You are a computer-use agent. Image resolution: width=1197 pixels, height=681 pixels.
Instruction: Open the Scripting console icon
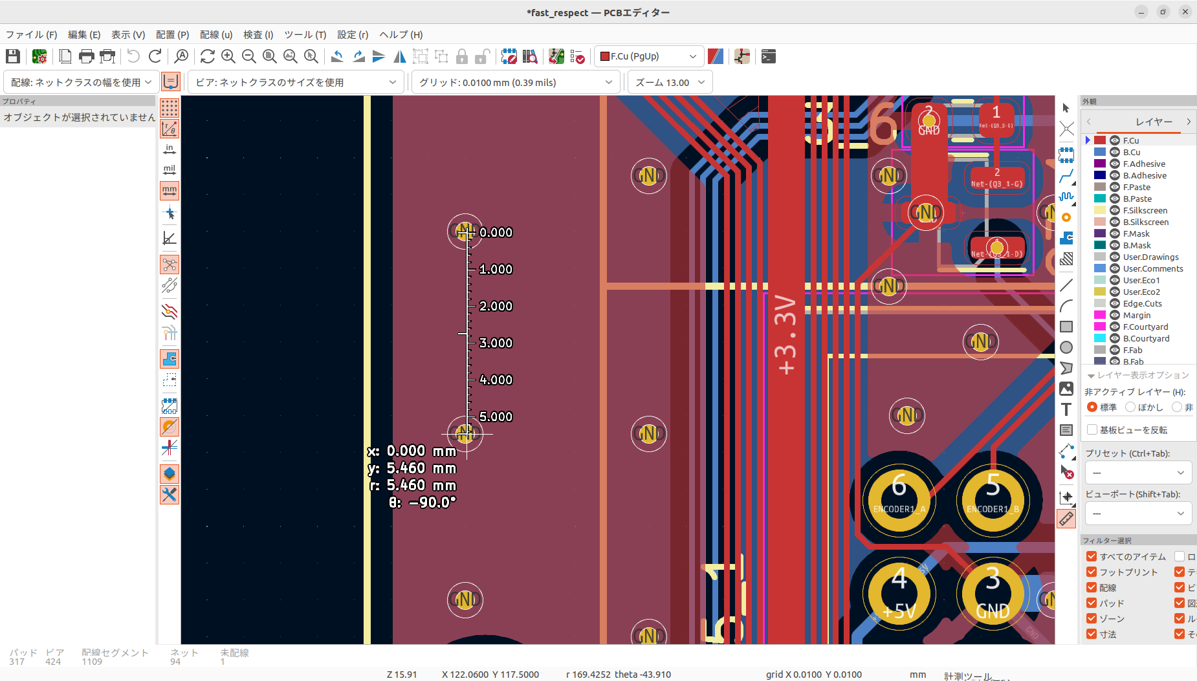click(769, 57)
